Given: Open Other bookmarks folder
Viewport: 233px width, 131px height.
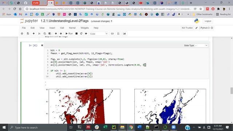Looking at the screenshot, I should click(x=202, y=15).
